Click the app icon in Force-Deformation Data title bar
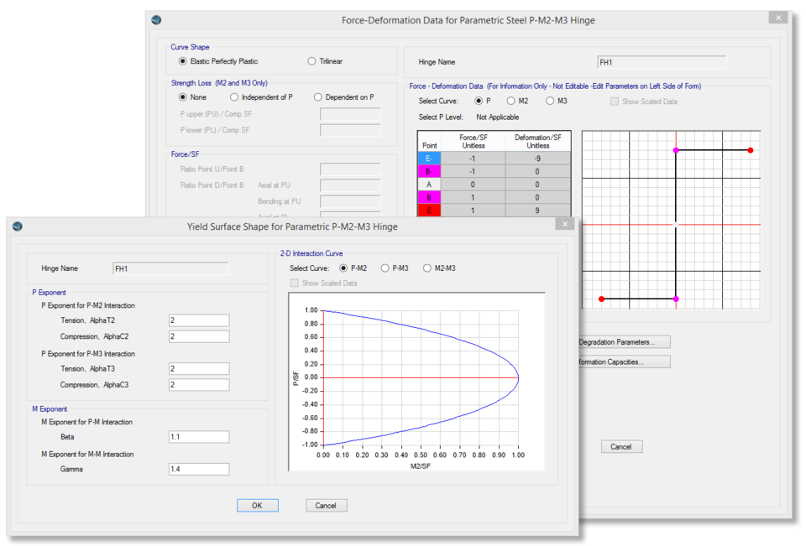 point(158,19)
